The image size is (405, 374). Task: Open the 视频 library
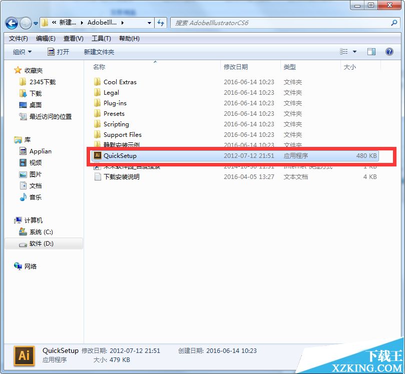(31, 162)
